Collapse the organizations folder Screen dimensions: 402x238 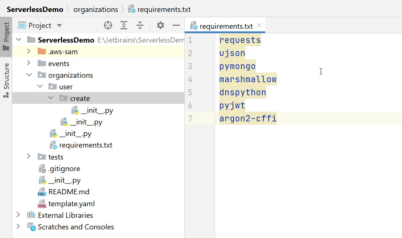pos(29,75)
